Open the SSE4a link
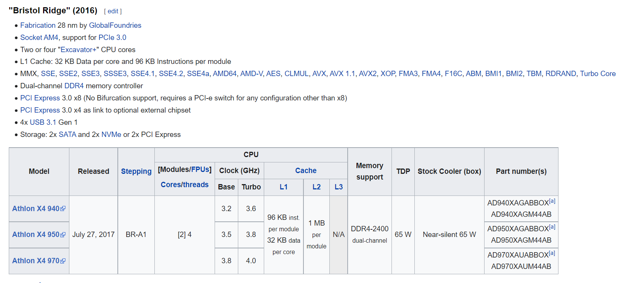The height and width of the screenshot is (283, 621). [198, 73]
